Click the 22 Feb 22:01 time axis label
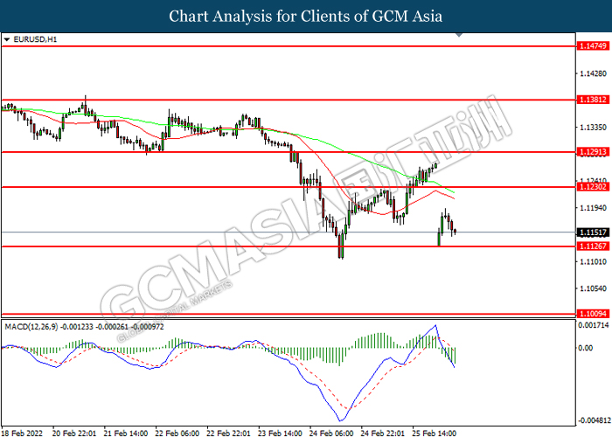Viewport: 612px width, 437px height. coord(228,434)
